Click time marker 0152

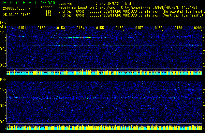[41, 28]
